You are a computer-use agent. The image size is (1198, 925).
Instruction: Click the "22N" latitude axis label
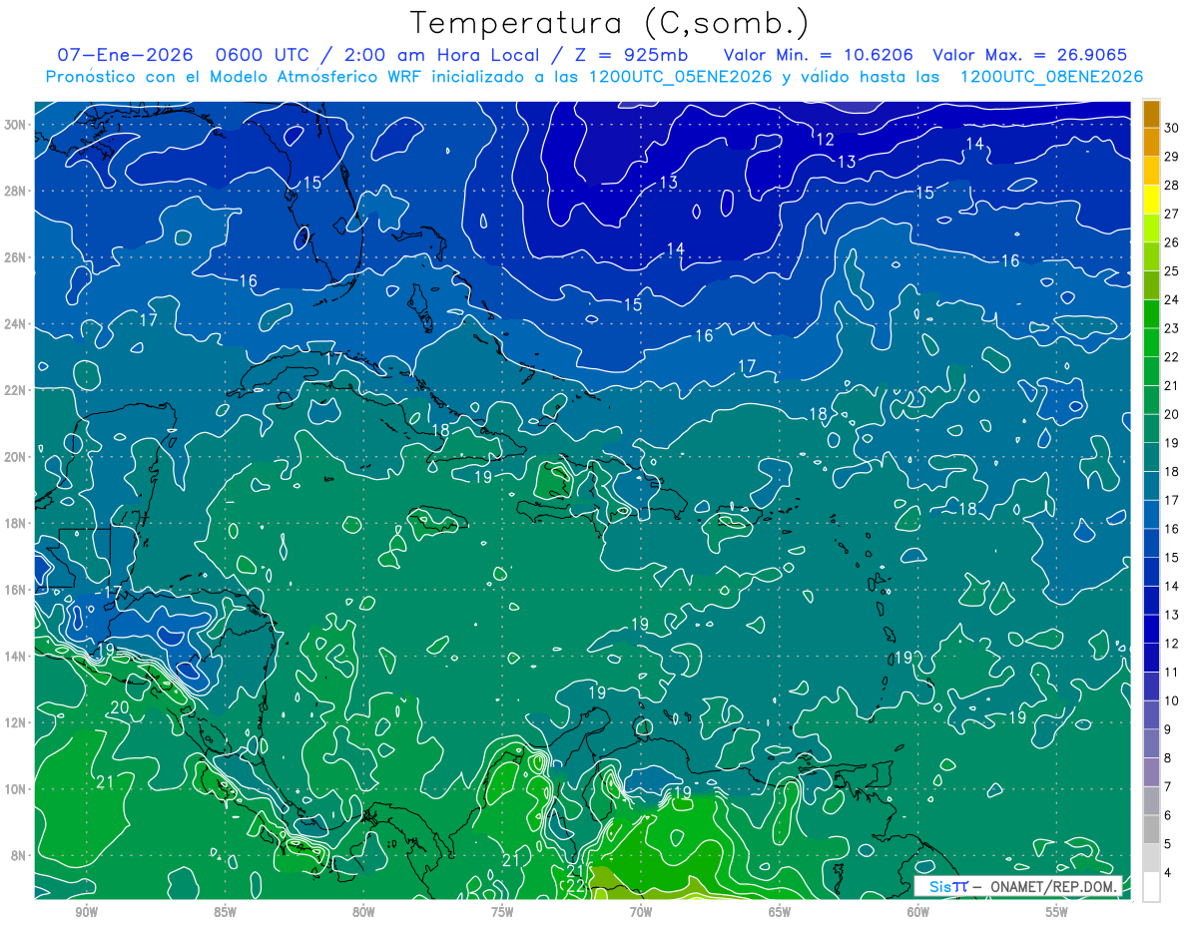(15, 390)
